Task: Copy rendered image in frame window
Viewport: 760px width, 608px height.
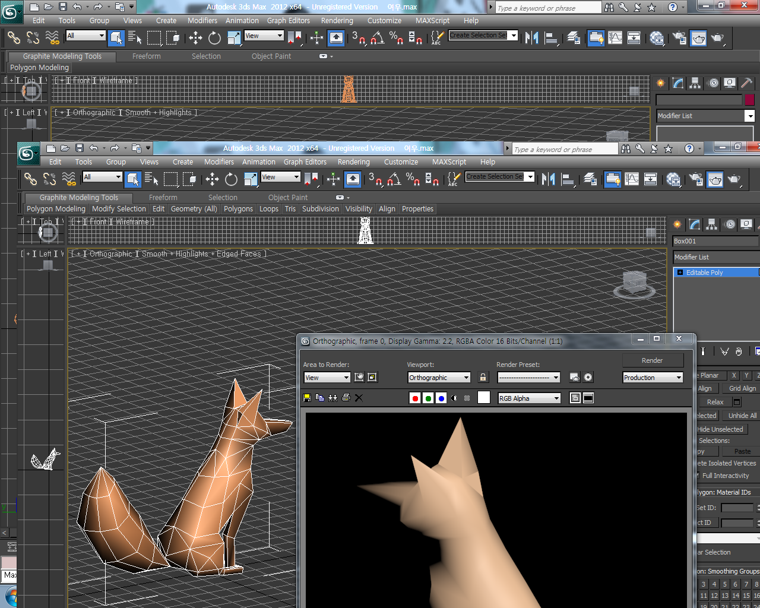Action: (320, 398)
